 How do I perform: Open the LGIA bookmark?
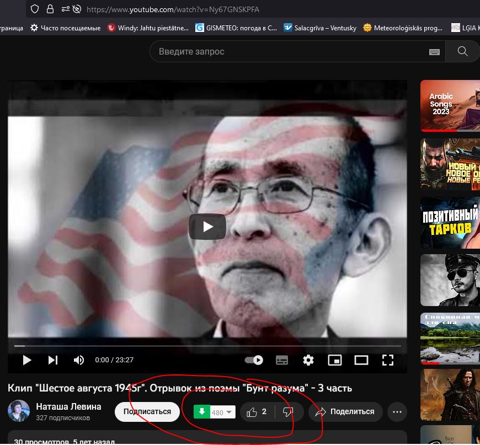pos(465,28)
